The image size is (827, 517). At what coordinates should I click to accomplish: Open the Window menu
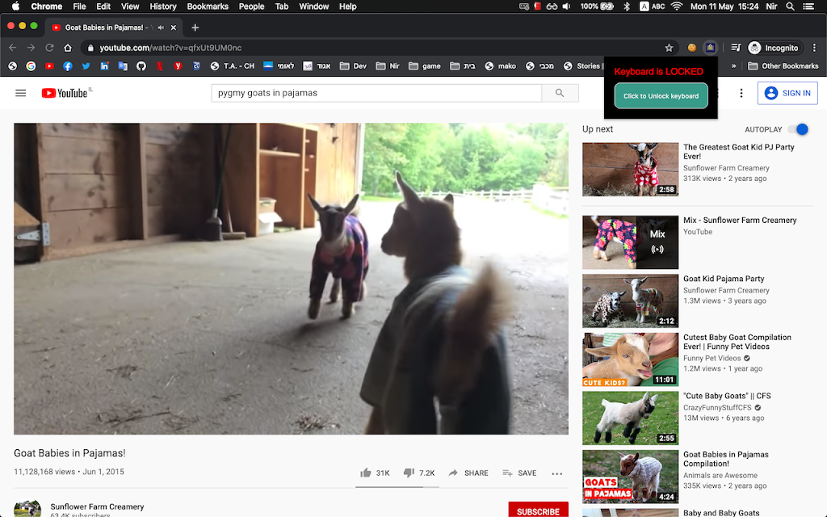point(314,6)
